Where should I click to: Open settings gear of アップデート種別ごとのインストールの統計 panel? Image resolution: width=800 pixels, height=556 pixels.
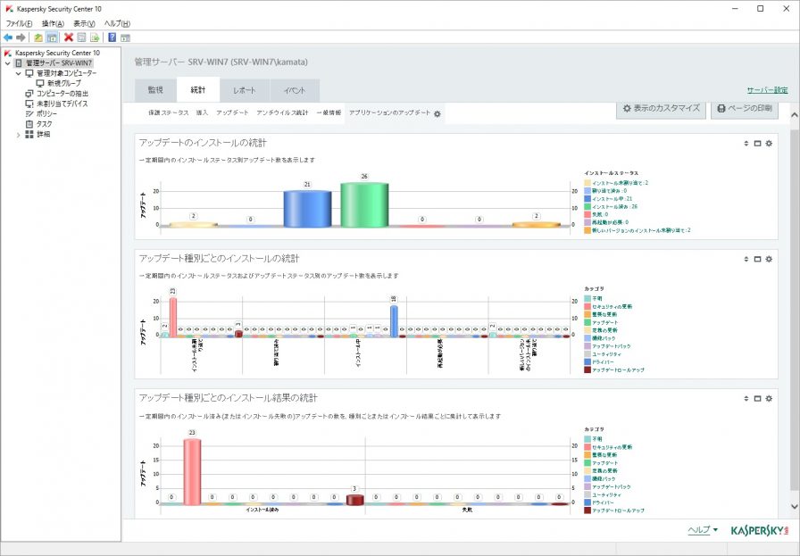pos(769,259)
